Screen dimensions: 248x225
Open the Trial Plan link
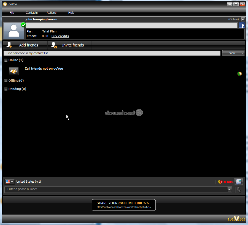49,31
